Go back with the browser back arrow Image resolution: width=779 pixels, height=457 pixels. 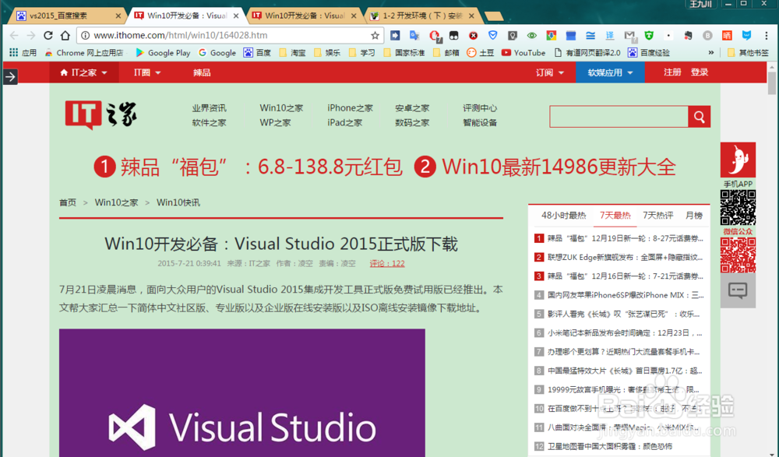pyautogui.click(x=14, y=35)
